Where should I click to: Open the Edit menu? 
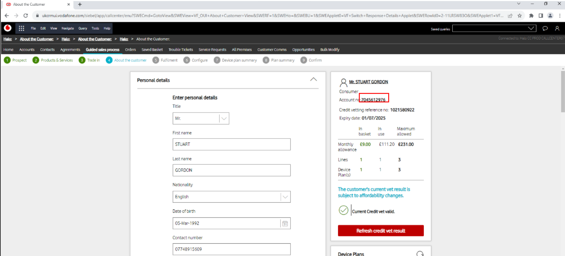click(43, 28)
